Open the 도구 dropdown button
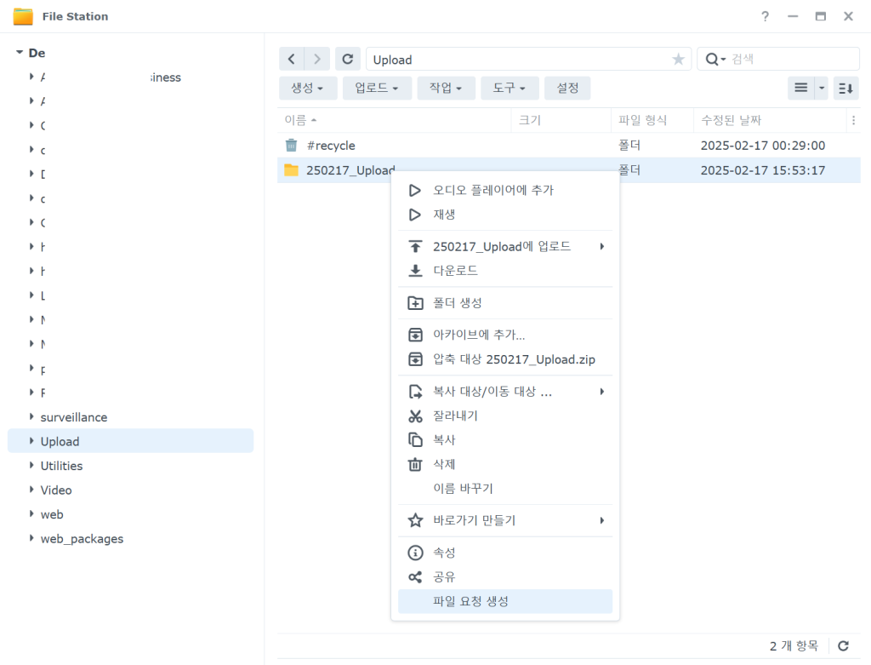This screenshot has width=871, height=665. [510, 88]
